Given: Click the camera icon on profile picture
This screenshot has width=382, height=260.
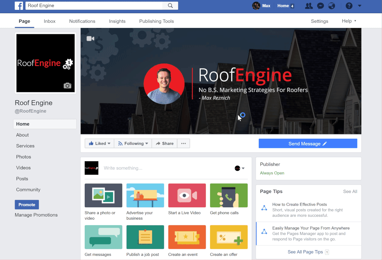Looking at the screenshot, I should [67, 85].
